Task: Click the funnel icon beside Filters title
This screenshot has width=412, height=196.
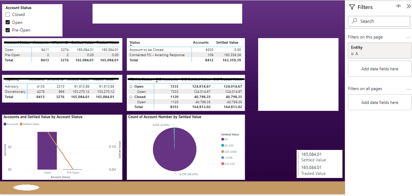Action: click(x=352, y=7)
